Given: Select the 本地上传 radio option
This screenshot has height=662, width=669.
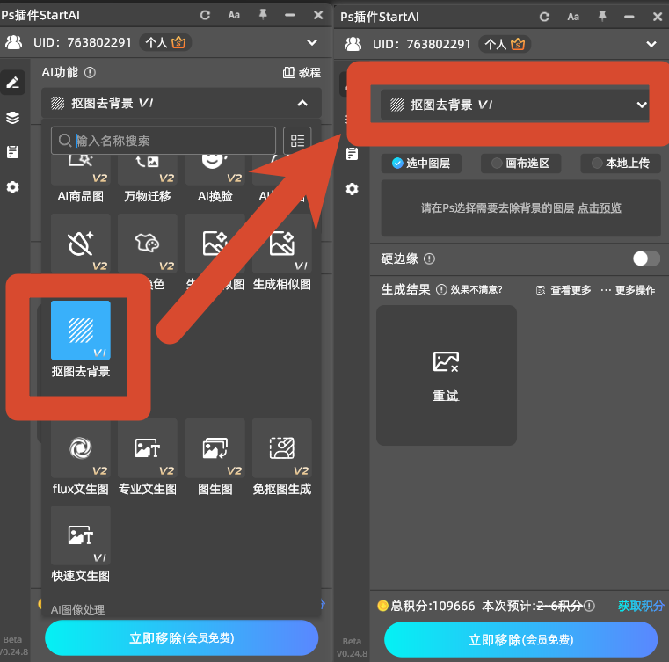Looking at the screenshot, I should pos(621,164).
